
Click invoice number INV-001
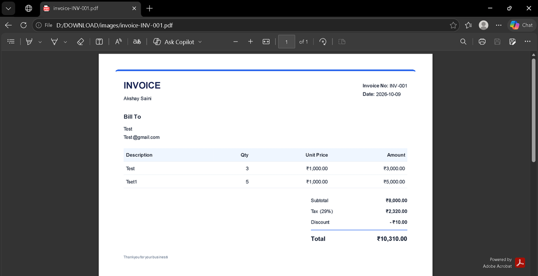coord(398,86)
